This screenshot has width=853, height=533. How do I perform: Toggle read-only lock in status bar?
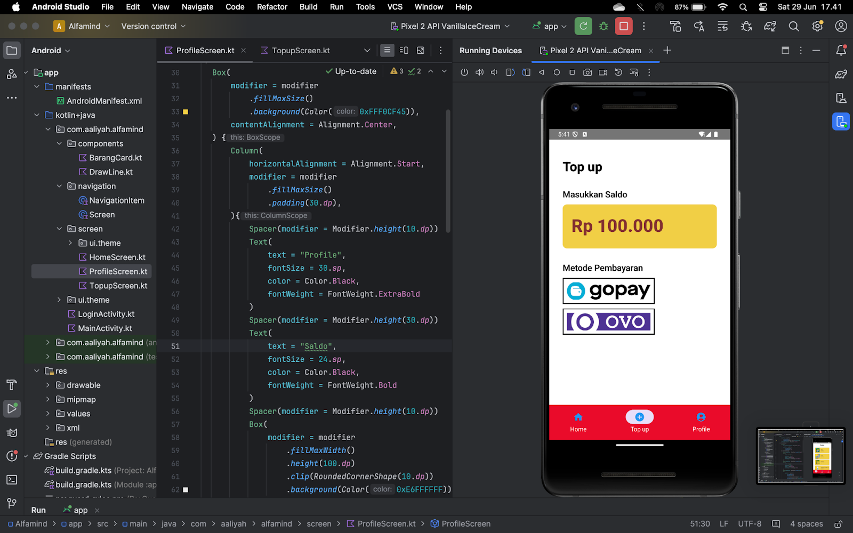point(838,524)
